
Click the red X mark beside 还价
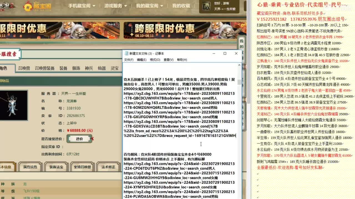pos(92,139)
